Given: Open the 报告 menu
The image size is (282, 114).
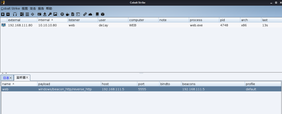Looking at the screenshot, I should click(x=41, y=8).
